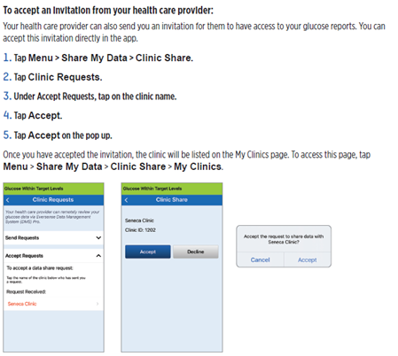This screenshot has width=398, height=356.
Task: Open Seneca Clinic request chevron
Action: pos(98,304)
